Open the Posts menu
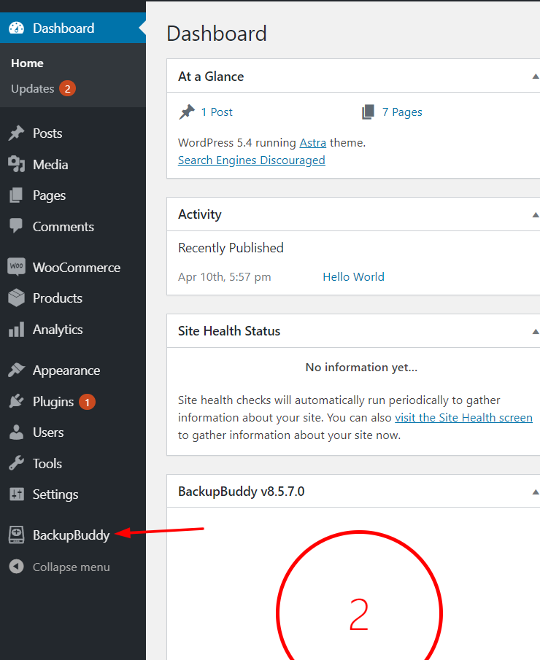Image resolution: width=540 pixels, height=660 pixels. pos(47,133)
